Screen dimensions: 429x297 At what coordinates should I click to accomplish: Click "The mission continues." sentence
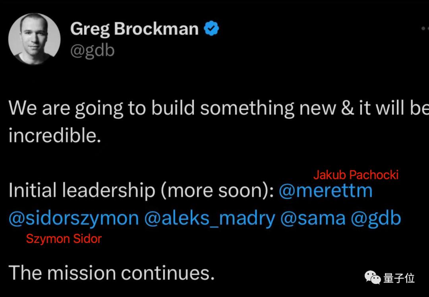coord(112,273)
